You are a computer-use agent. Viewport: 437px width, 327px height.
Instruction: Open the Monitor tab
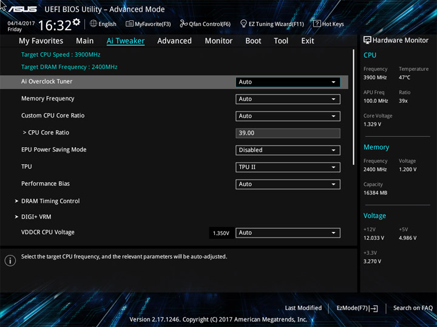point(218,41)
